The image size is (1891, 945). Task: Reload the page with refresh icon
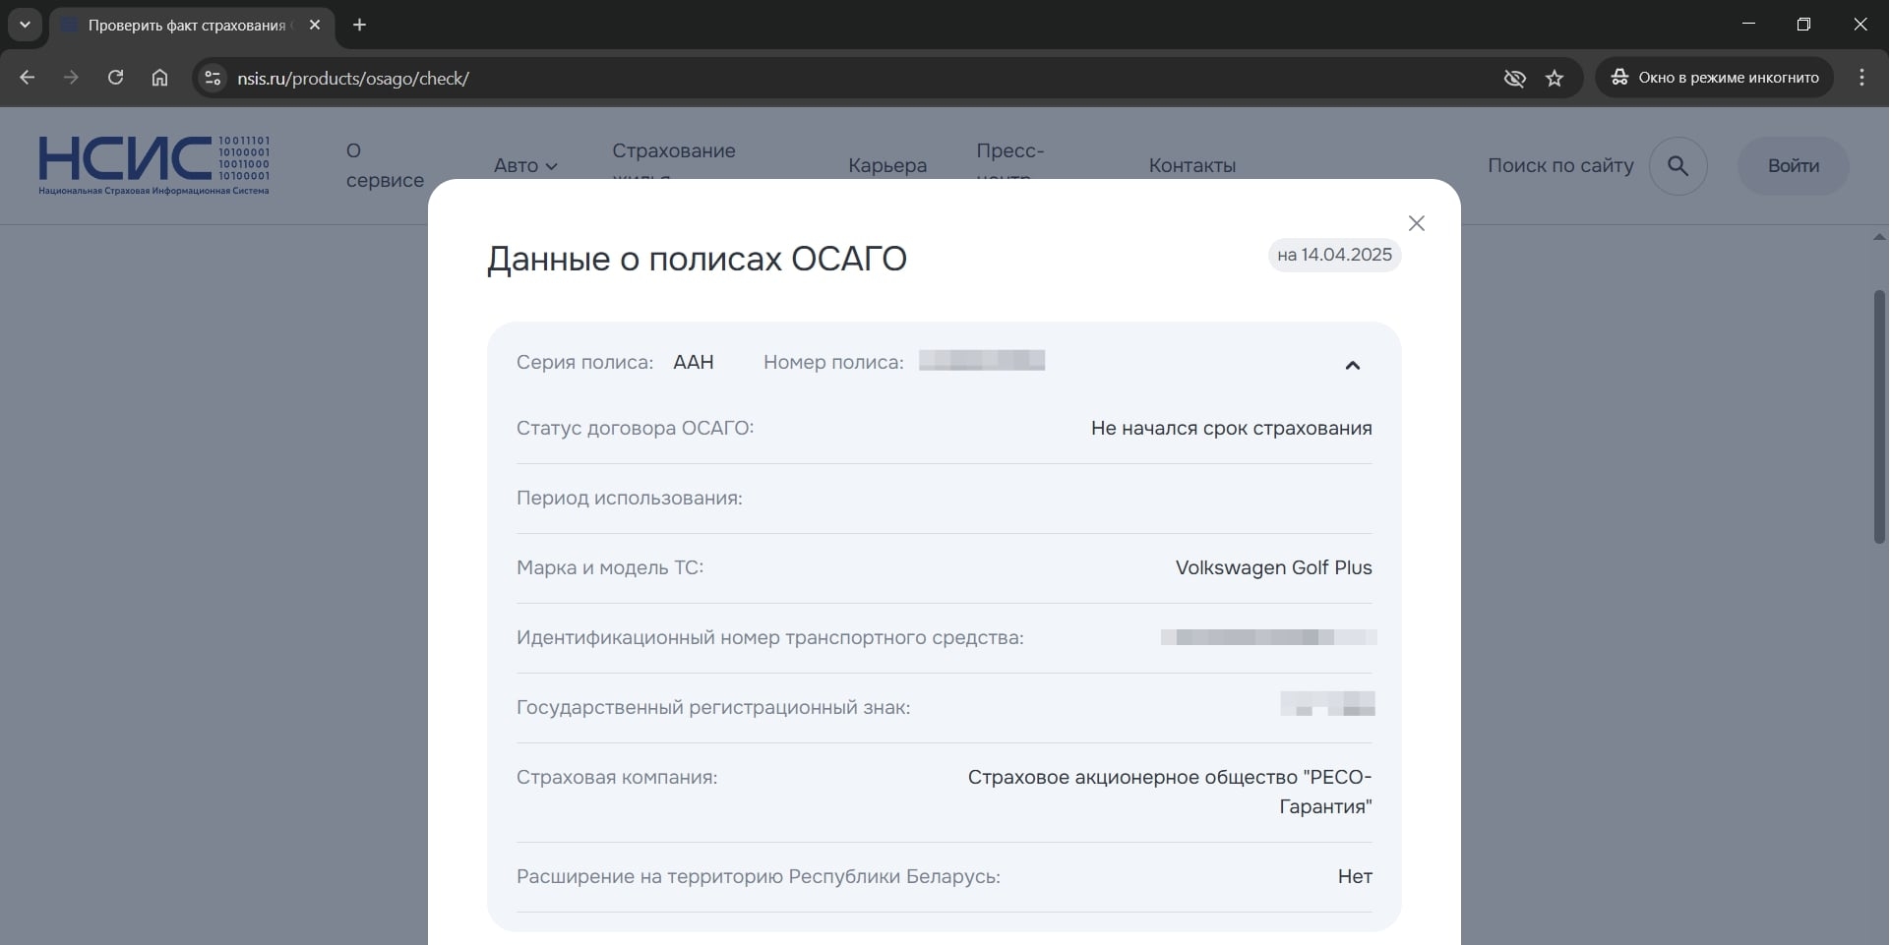(x=115, y=78)
